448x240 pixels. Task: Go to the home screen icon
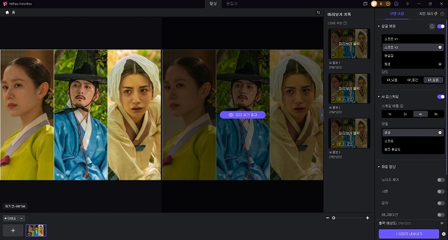7,13
